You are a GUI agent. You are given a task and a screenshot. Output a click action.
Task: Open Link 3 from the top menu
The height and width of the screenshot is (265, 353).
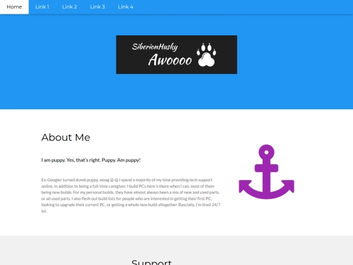pos(97,7)
